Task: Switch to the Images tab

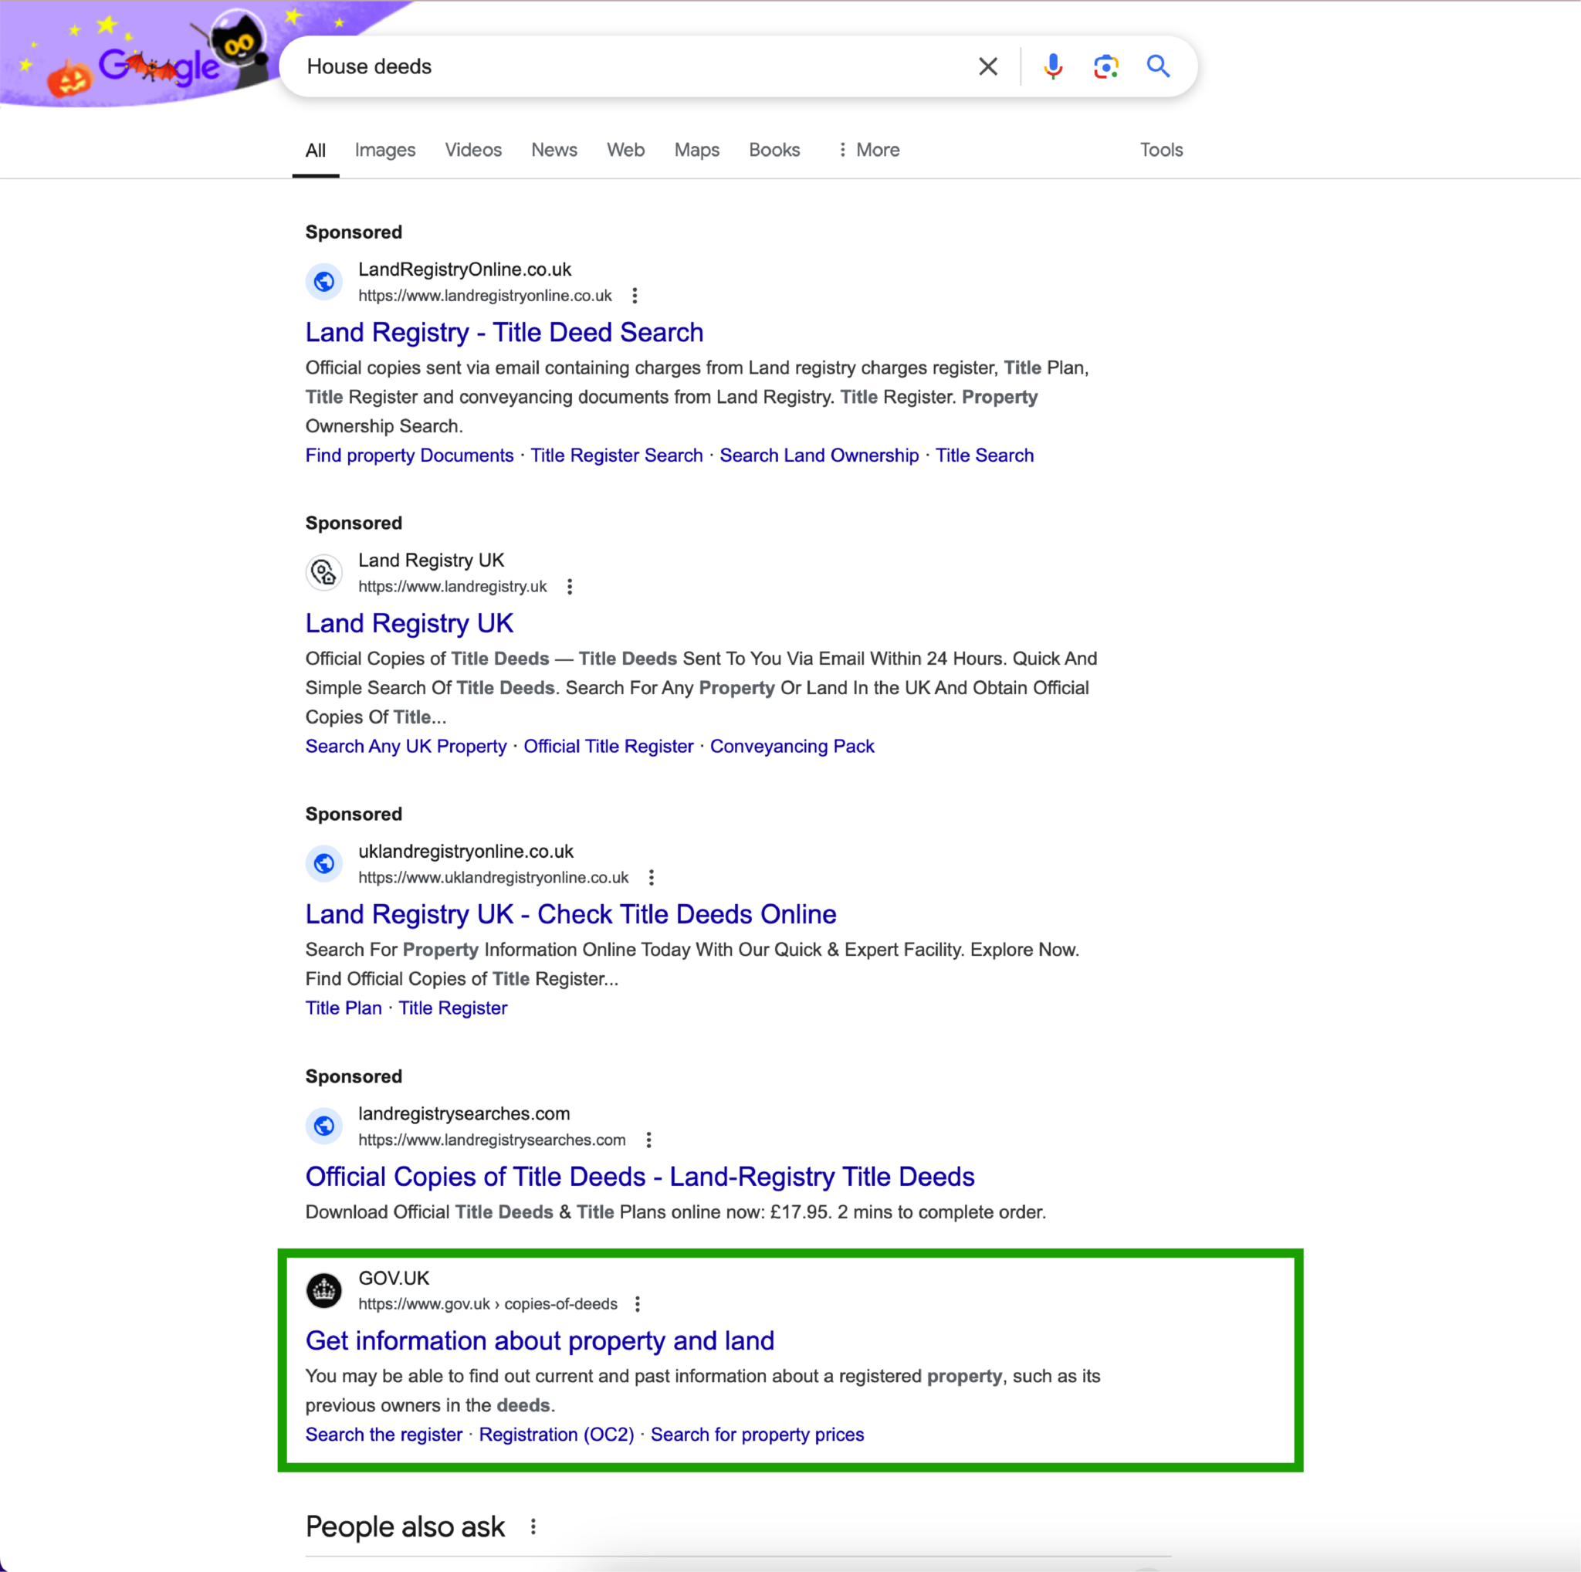Action: point(384,150)
